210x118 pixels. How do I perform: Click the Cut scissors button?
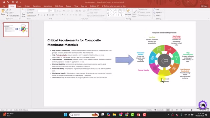coord(9,10)
